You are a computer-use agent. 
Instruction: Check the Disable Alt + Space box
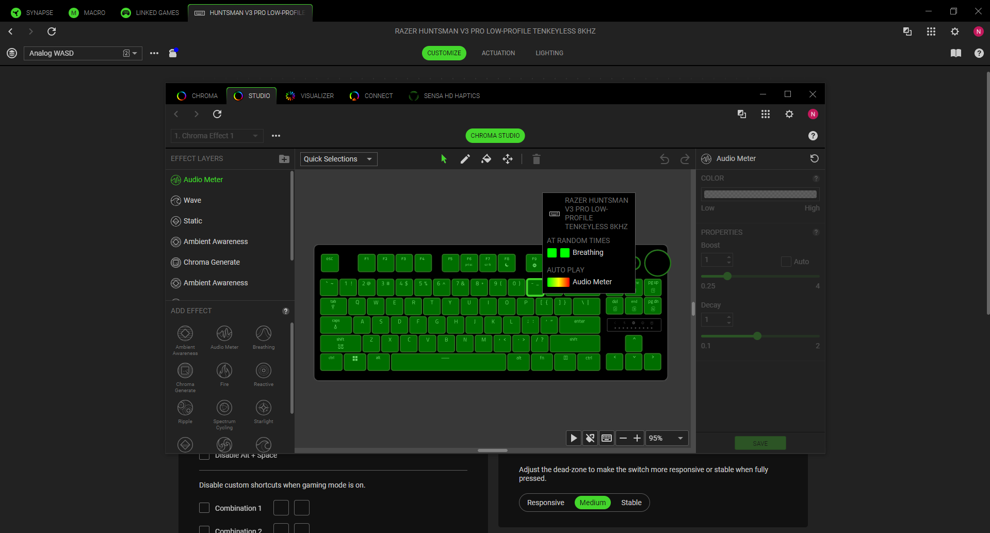tap(204, 456)
